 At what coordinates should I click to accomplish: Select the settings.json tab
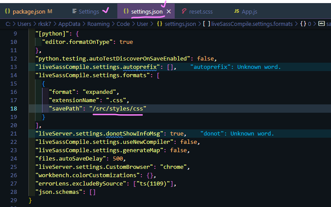[x=147, y=12]
